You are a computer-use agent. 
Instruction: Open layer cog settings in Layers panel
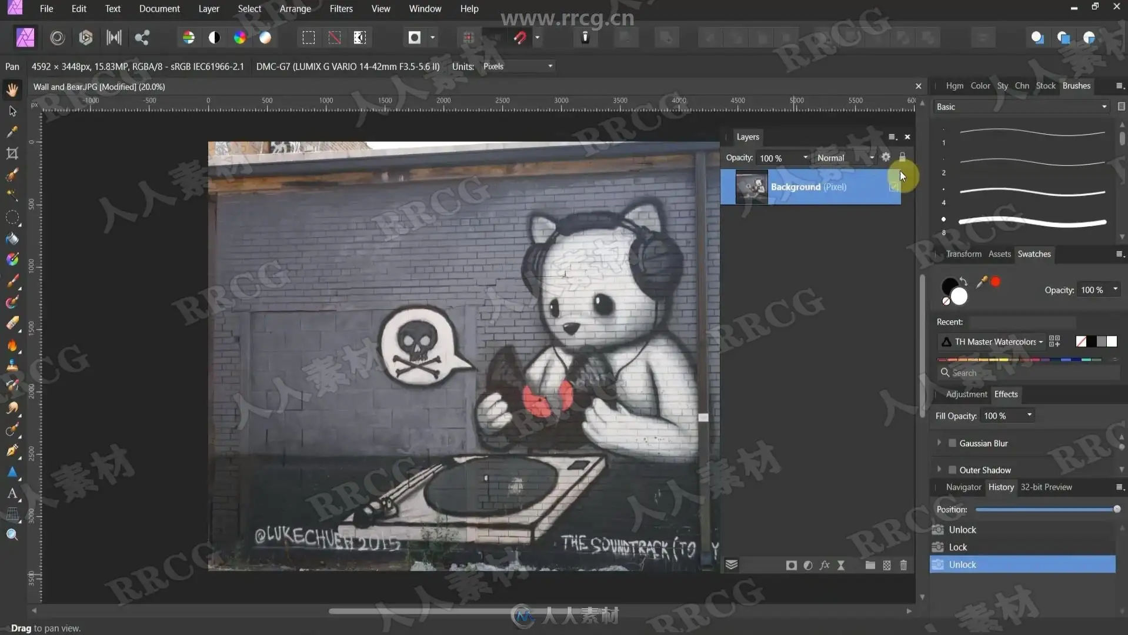[x=886, y=157]
